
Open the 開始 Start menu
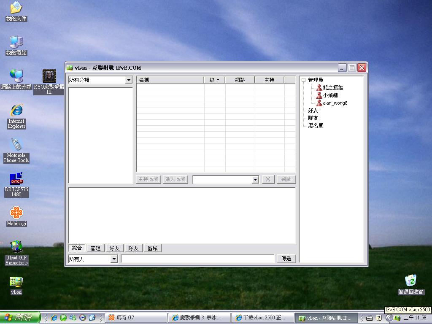[x=20, y=317]
